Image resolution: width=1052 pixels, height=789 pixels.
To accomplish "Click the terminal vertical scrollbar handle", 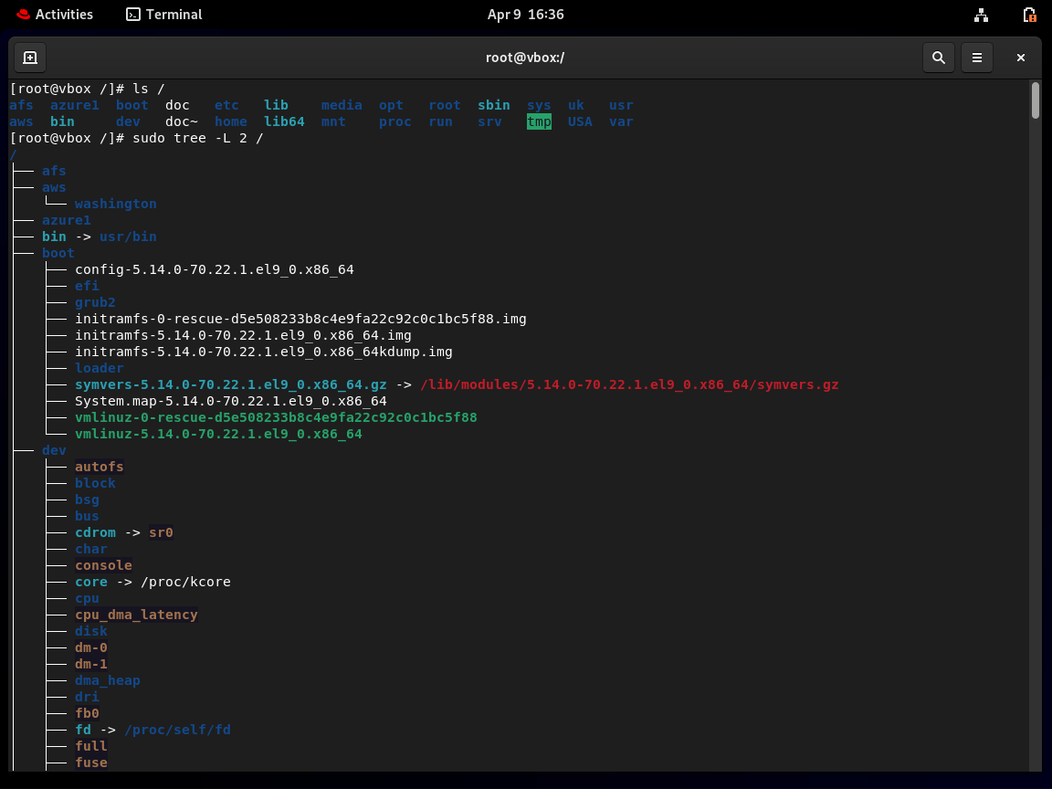I will click(1036, 100).
